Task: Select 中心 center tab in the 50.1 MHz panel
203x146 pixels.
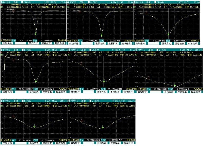Action: click(x=148, y=89)
